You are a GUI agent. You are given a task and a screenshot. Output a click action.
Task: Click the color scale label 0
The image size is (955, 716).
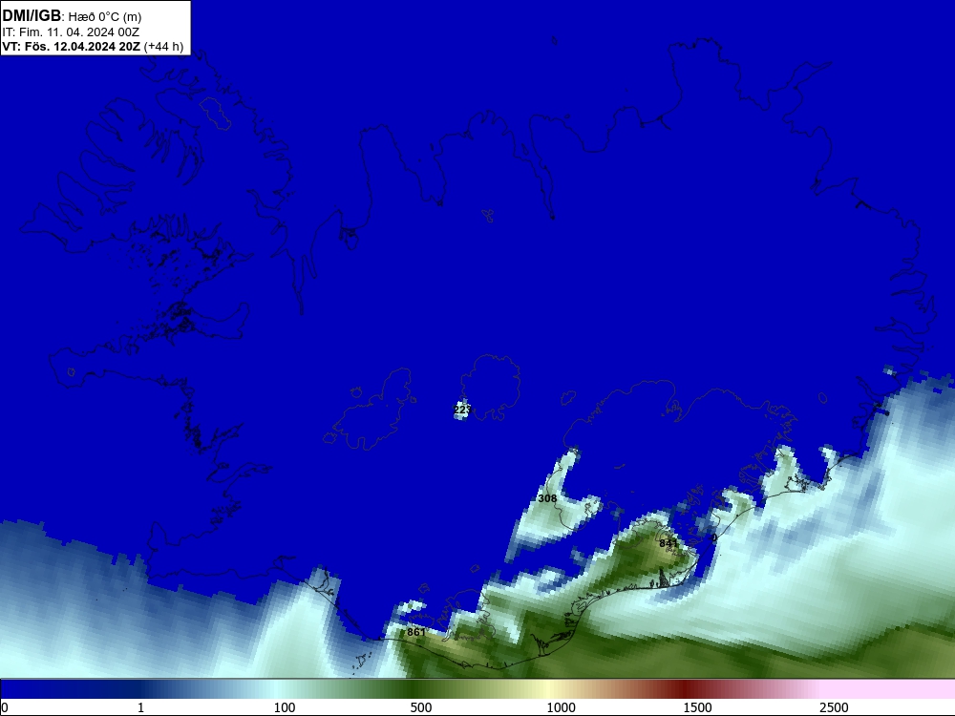pyautogui.click(x=5, y=707)
